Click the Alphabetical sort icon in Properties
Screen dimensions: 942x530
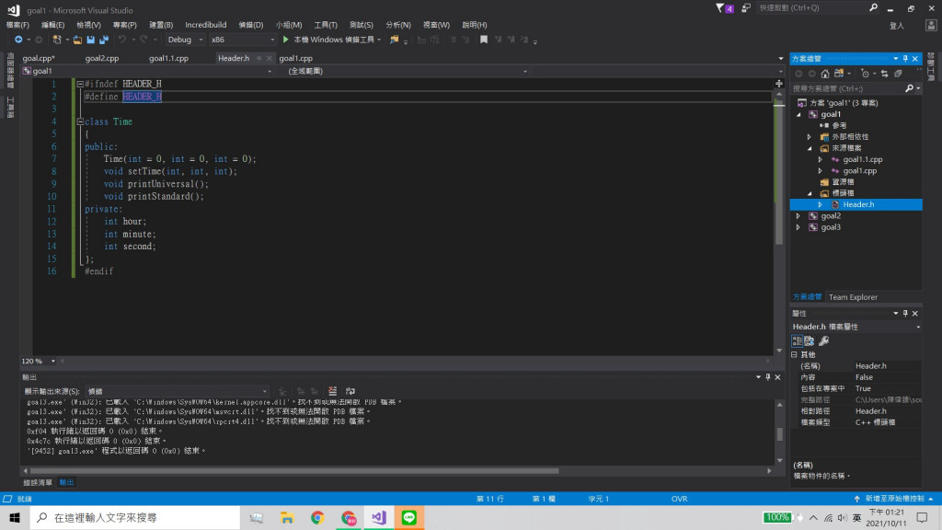[810, 341]
